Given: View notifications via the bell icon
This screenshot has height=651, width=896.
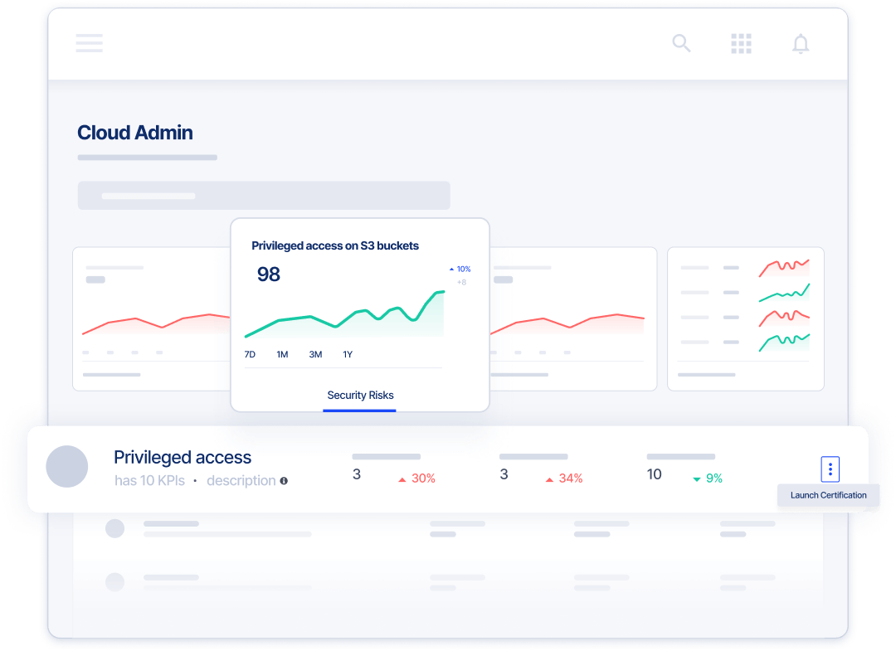Looking at the screenshot, I should pos(800,43).
